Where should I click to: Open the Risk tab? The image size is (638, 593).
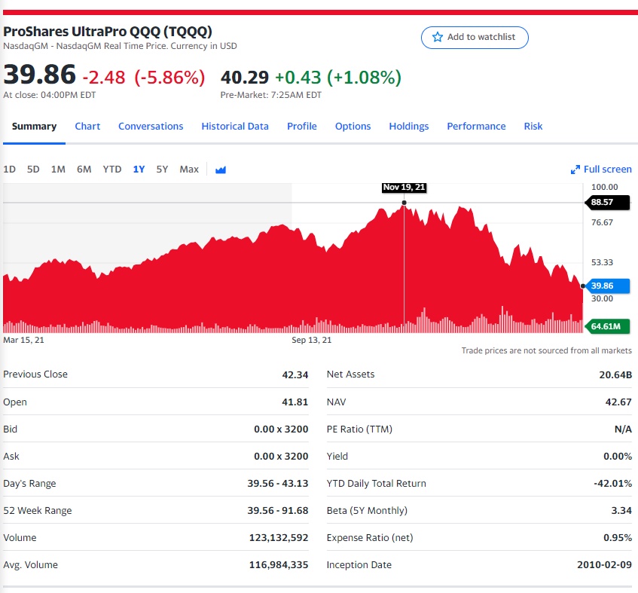(x=533, y=126)
